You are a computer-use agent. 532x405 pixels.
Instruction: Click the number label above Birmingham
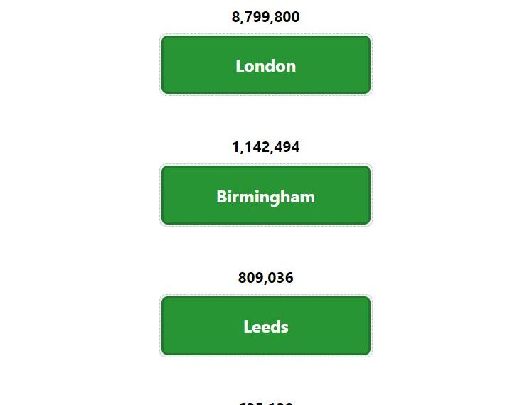pyautogui.click(x=266, y=147)
